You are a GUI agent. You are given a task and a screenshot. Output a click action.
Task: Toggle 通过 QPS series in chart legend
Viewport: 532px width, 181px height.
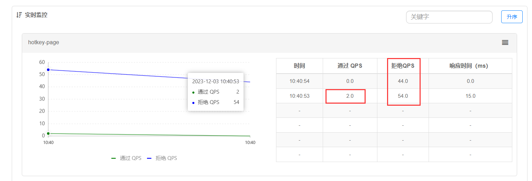click(x=126, y=158)
